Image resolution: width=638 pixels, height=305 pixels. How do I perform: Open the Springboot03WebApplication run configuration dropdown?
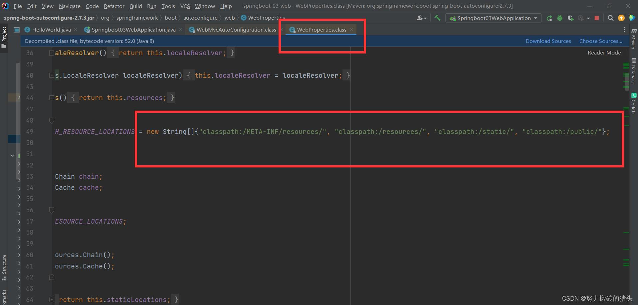[x=493, y=18]
